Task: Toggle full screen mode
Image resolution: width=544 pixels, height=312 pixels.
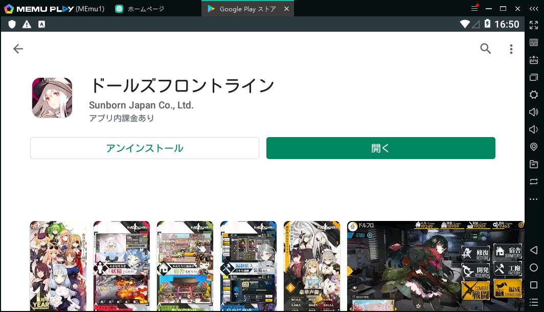Action: (x=534, y=24)
